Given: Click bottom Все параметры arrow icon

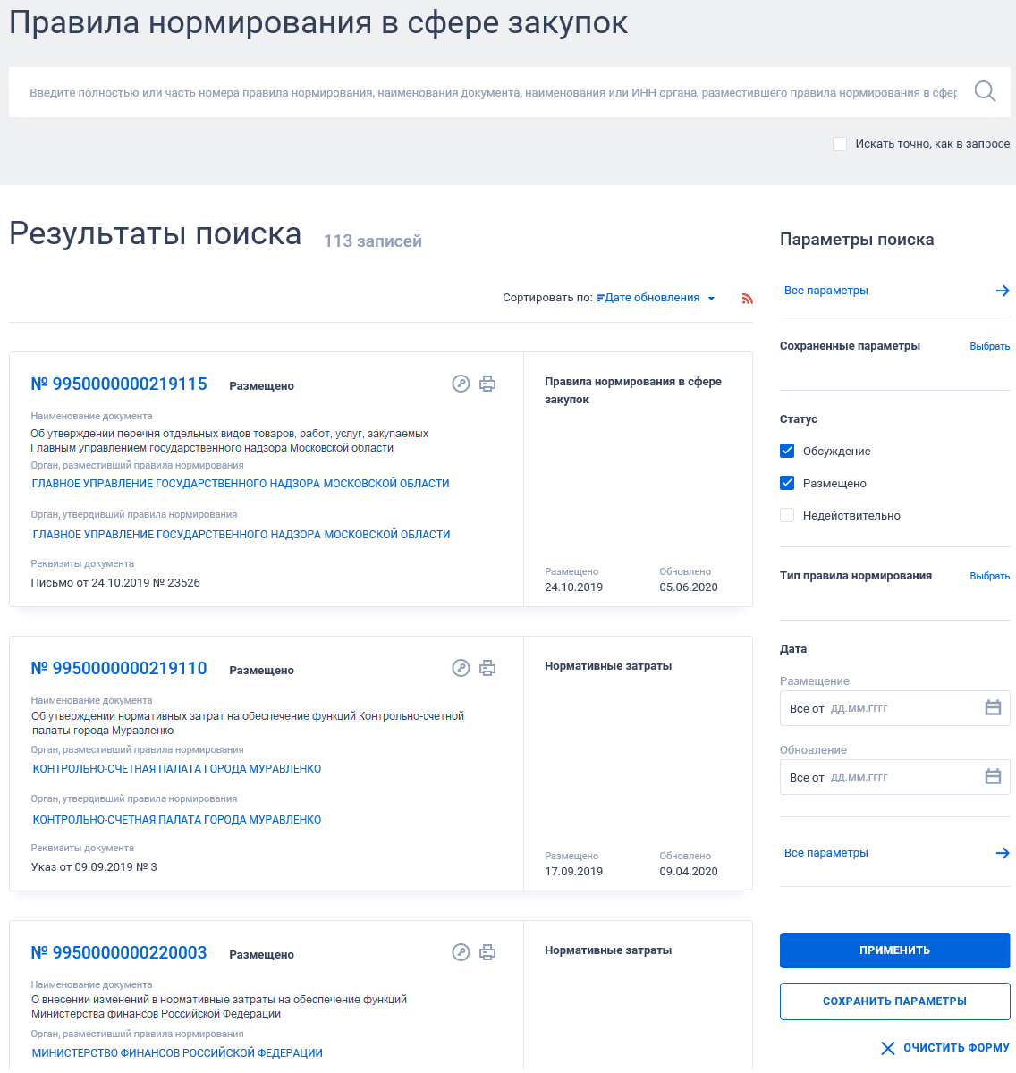Looking at the screenshot, I should tap(1003, 853).
